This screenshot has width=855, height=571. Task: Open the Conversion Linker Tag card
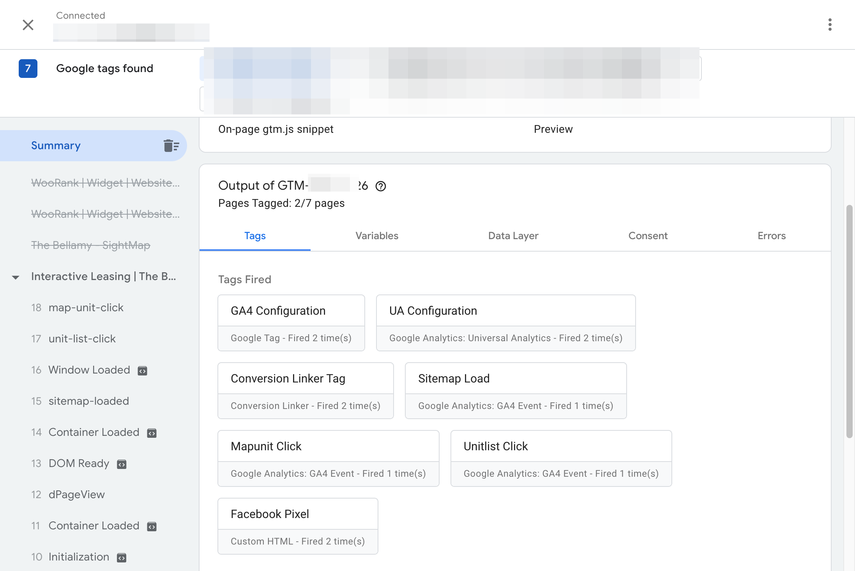coord(306,391)
